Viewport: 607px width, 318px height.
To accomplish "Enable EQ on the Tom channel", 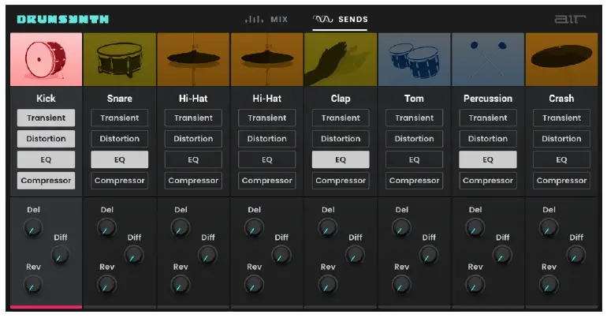I will point(414,159).
